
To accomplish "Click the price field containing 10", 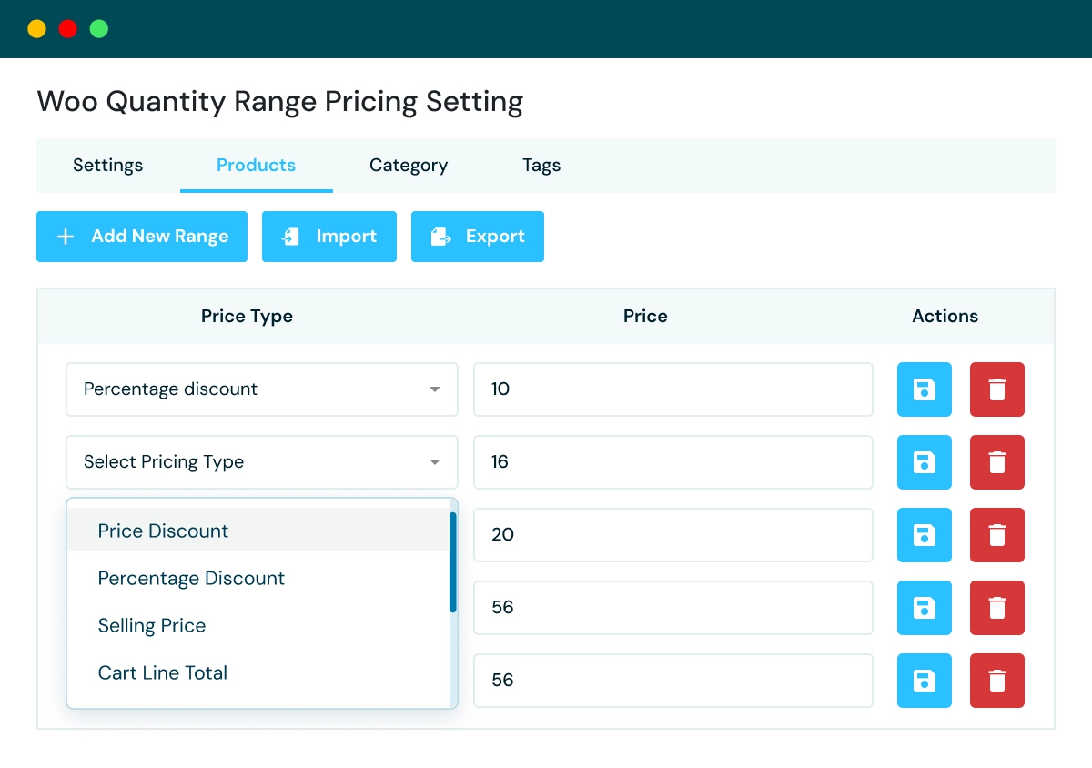I will [673, 389].
